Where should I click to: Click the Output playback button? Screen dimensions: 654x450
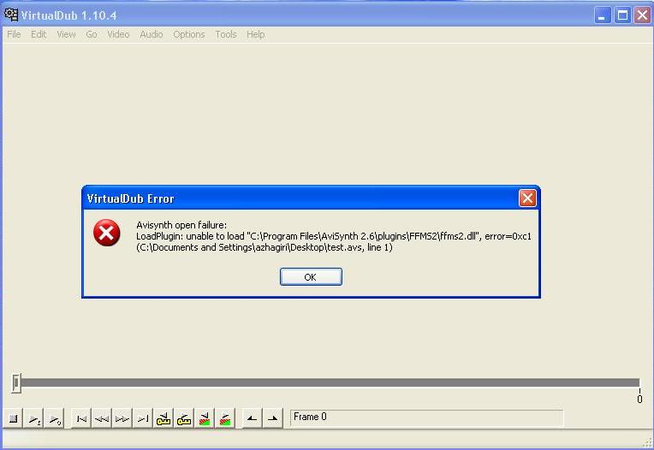(54, 418)
